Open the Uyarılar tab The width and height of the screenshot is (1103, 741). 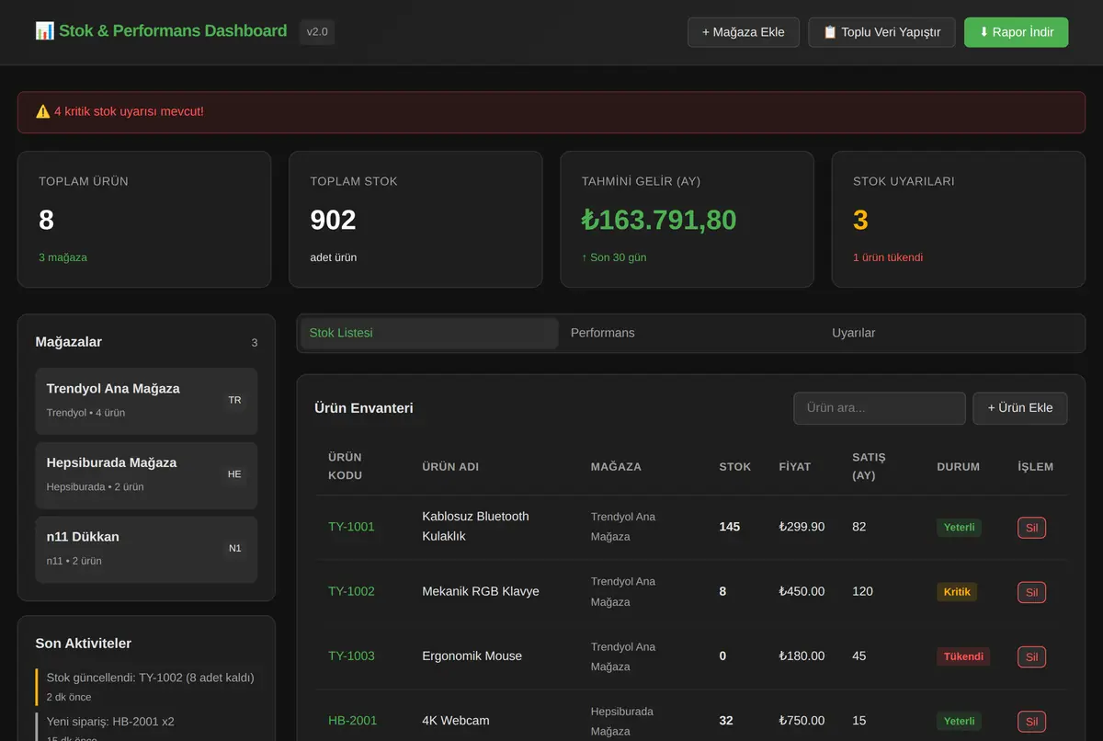(952, 333)
